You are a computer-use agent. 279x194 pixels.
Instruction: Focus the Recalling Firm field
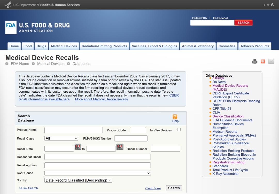pyautogui.click(x=97, y=165)
